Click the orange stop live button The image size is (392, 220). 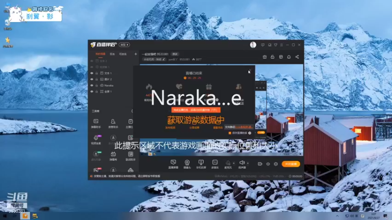291,164
